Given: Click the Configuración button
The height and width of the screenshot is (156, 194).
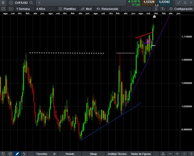Looking at the screenshot, I should pos(181,9).
